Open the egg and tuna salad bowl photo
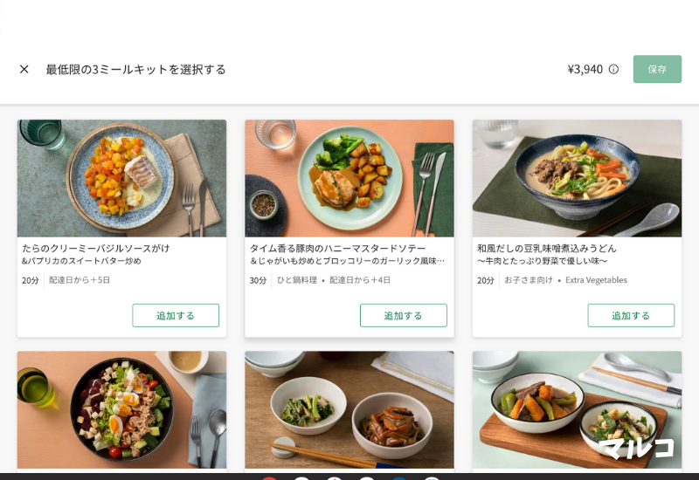699x480 pixels. point(121,409)
